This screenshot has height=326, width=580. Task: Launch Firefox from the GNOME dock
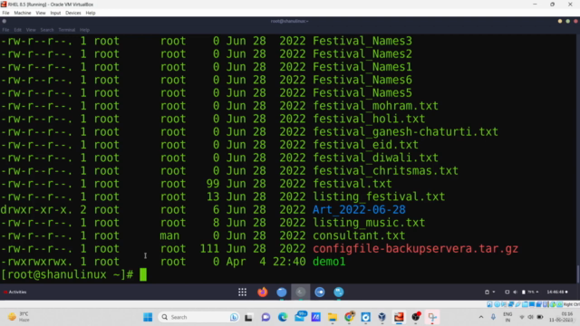pos(262,292)
